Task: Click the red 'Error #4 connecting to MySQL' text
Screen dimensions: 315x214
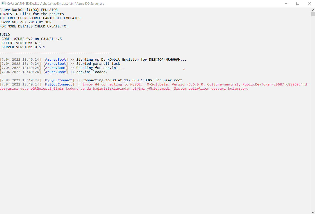Action: (196, 84)
